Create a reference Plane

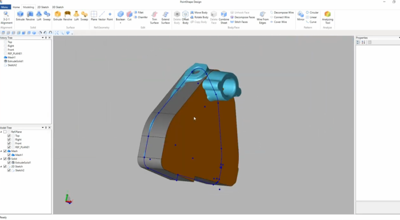click(94, 16)
